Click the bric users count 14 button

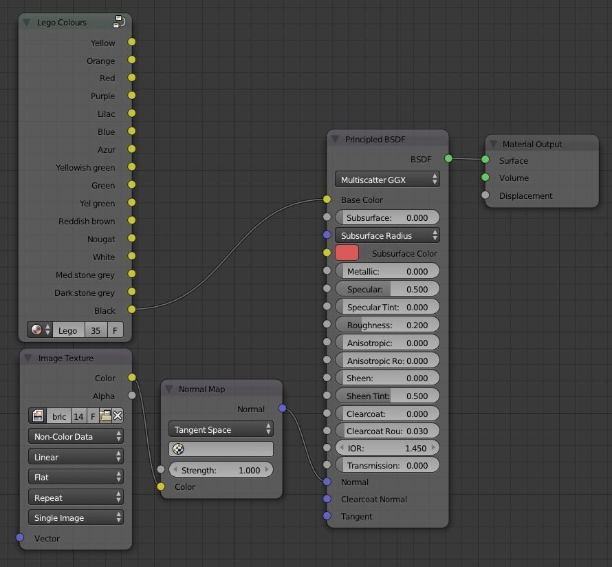click(78, 416)
